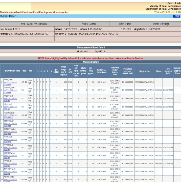Click the Back link
Screen dimensions: 181x182
point(176,16)
